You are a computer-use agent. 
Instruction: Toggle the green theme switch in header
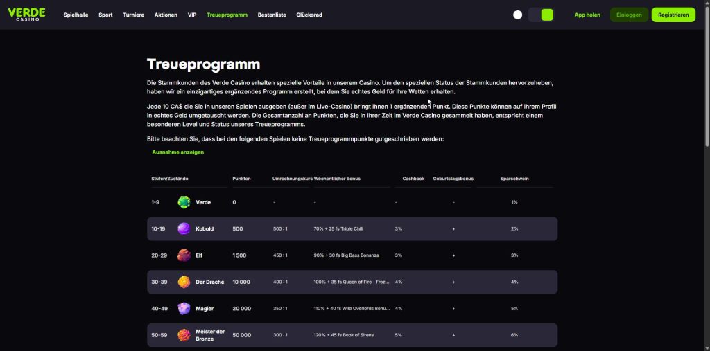541,15
